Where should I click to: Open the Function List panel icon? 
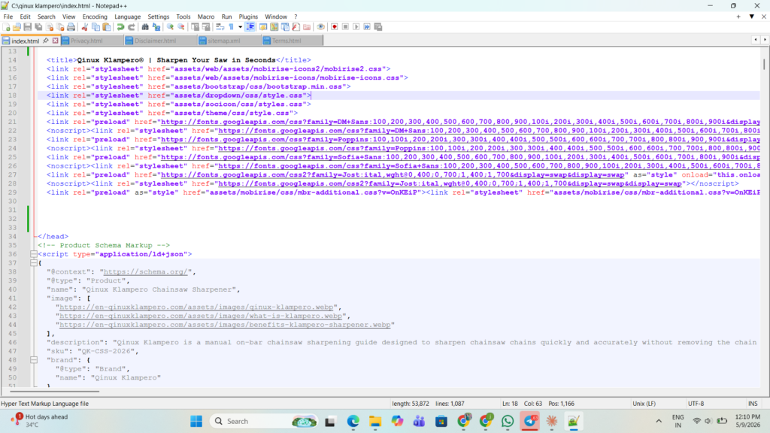coord(296,27)
